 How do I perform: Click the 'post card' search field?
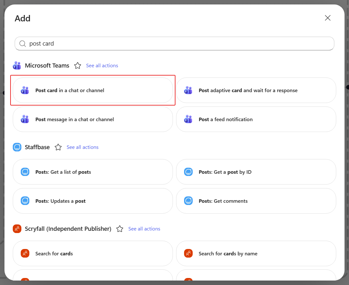[x=174, y=44]
